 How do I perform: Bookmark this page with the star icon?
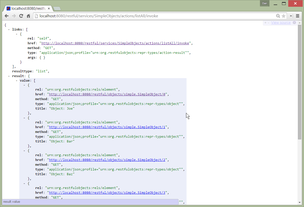[x=283, y=16]
